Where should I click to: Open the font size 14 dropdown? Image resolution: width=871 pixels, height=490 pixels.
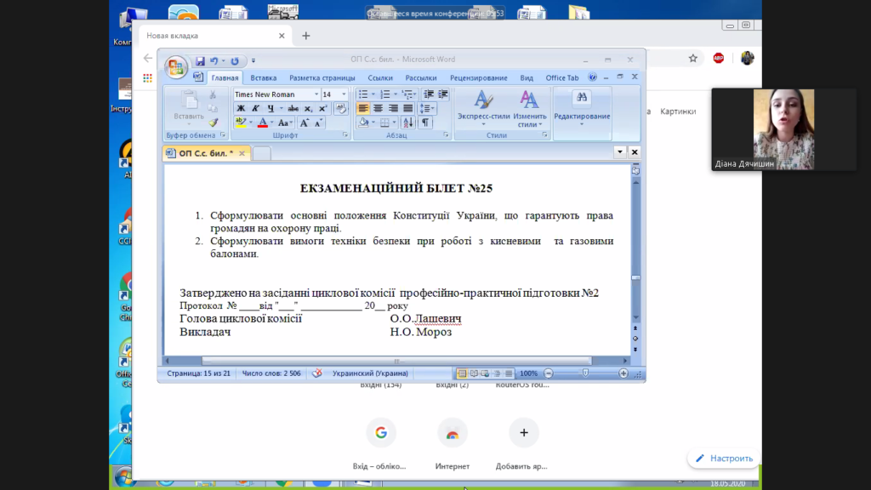[x=344, y=94]
